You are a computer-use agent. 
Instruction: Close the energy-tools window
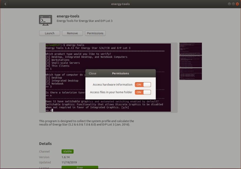[x=237, y=4]
